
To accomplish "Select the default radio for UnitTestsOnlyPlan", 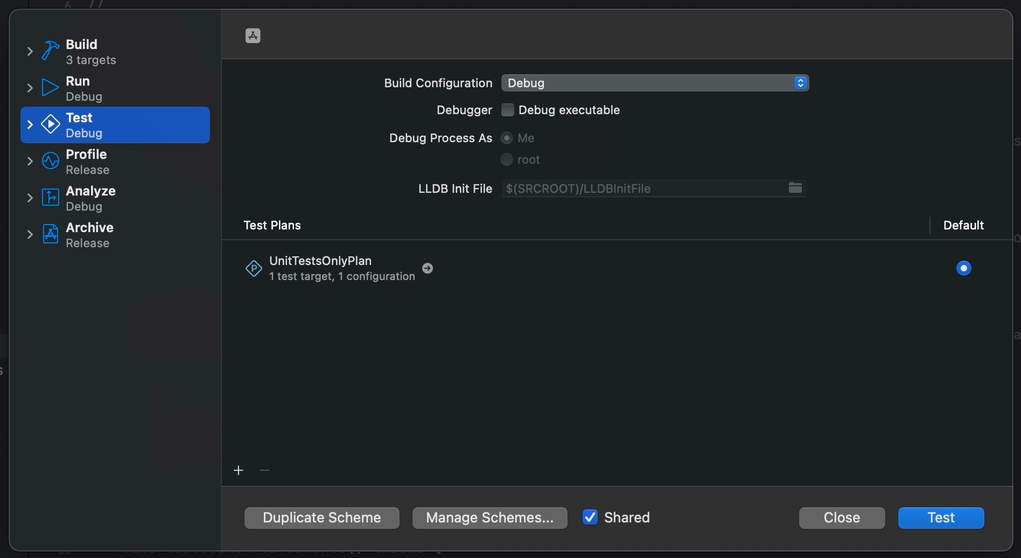I will [963, 268].
